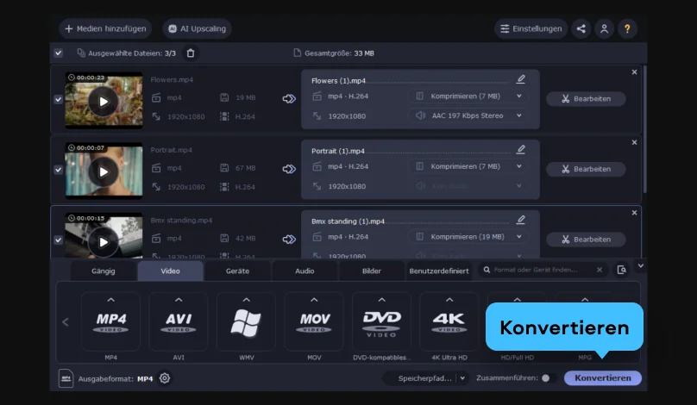Click convert arrows icon for Flowers.mp4
This screenshot has width=697, height=405.
289,98
